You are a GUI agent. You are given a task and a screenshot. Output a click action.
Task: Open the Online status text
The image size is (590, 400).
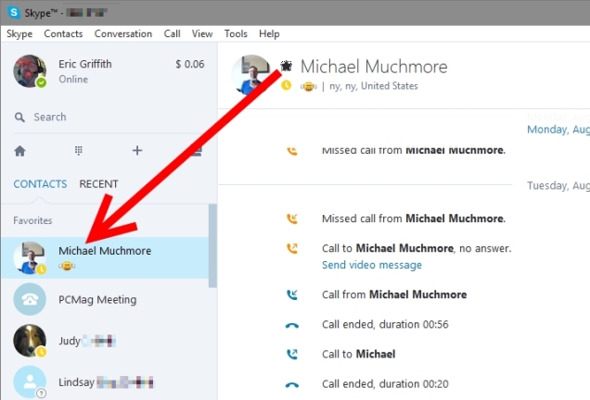pos(73,80)
